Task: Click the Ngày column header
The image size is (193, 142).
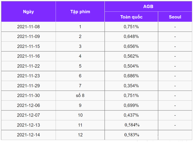Action: coord(28,12)
